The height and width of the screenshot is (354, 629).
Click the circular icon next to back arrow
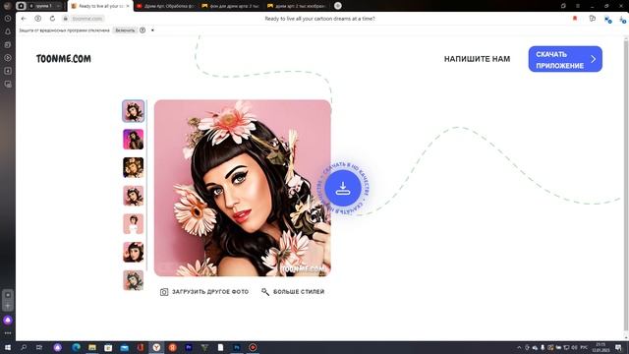click(x=37, y=19)
